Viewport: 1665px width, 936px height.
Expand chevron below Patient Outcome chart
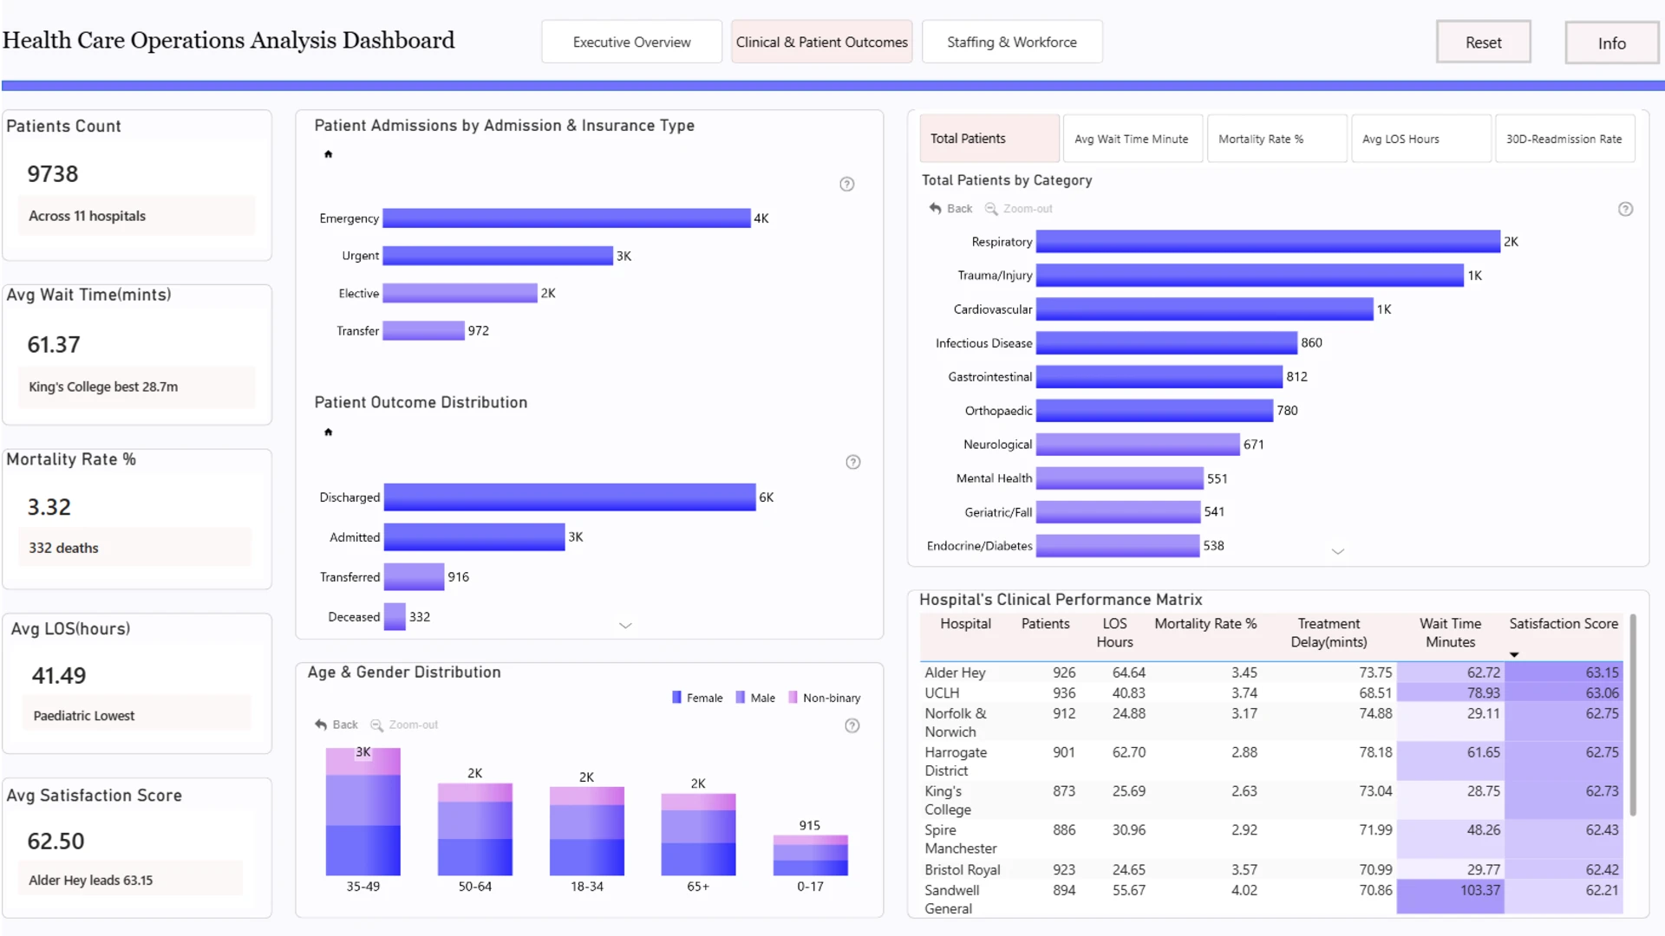click(625, 625)
